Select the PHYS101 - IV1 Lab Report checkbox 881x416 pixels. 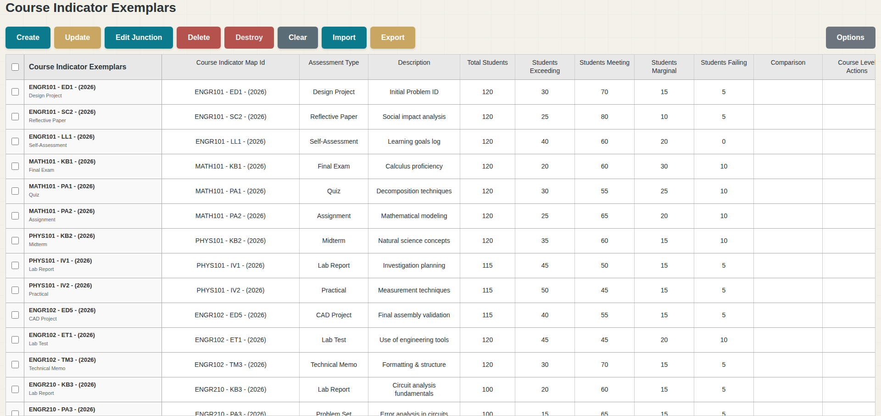click(x=15, y=265)
